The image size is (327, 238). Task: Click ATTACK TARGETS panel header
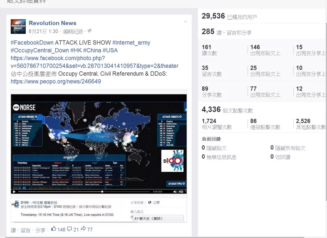pos(172,117)
